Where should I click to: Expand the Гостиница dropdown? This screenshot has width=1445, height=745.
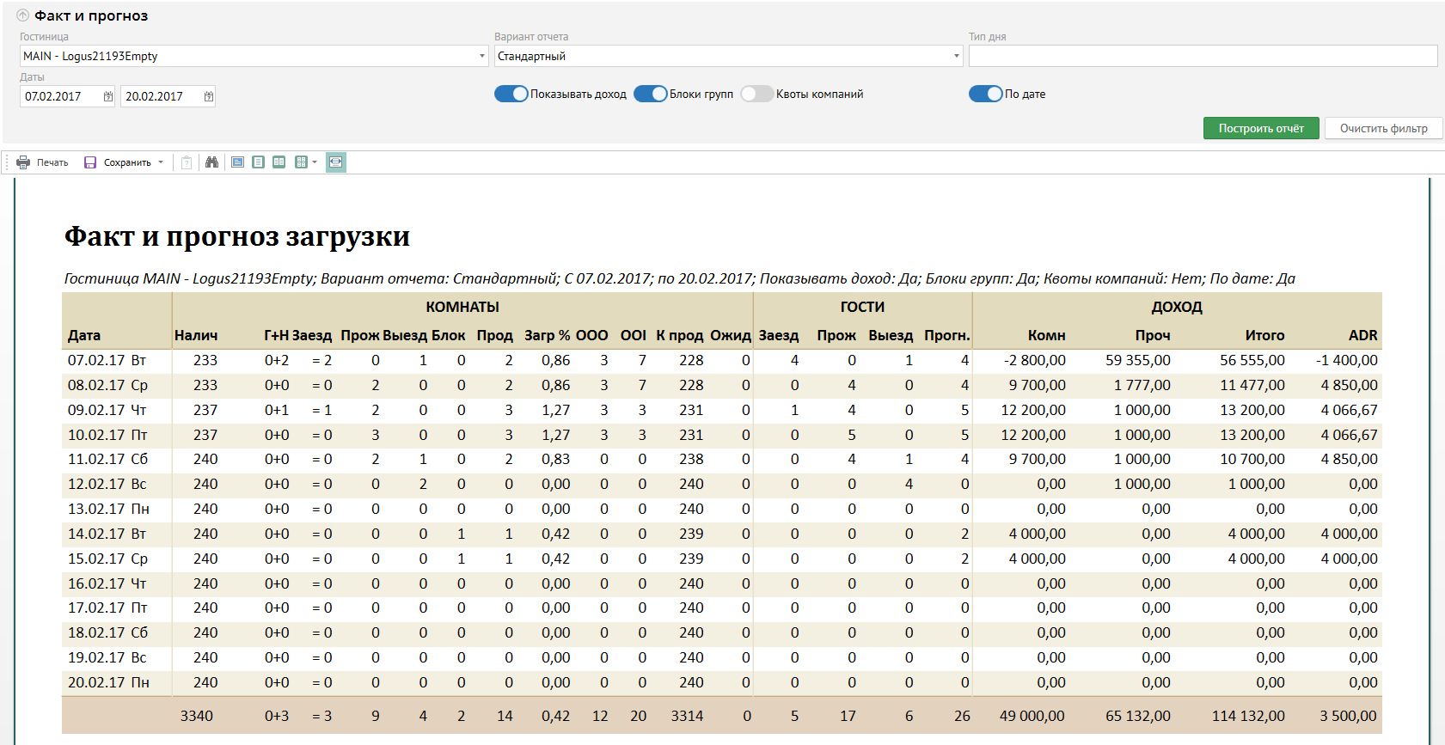point(481,56)
